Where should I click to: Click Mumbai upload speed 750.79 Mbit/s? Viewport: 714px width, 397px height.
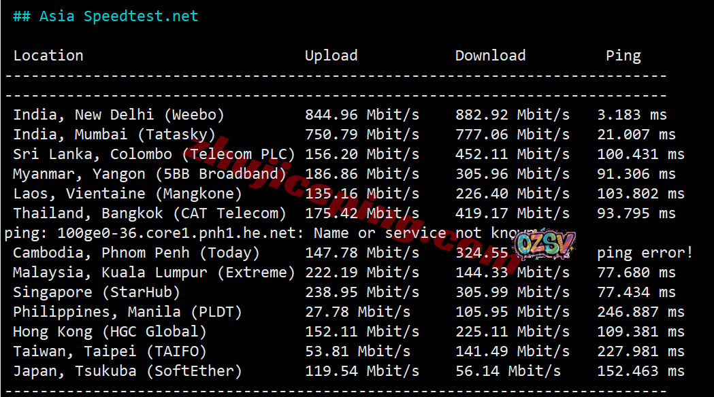[361, 135]
